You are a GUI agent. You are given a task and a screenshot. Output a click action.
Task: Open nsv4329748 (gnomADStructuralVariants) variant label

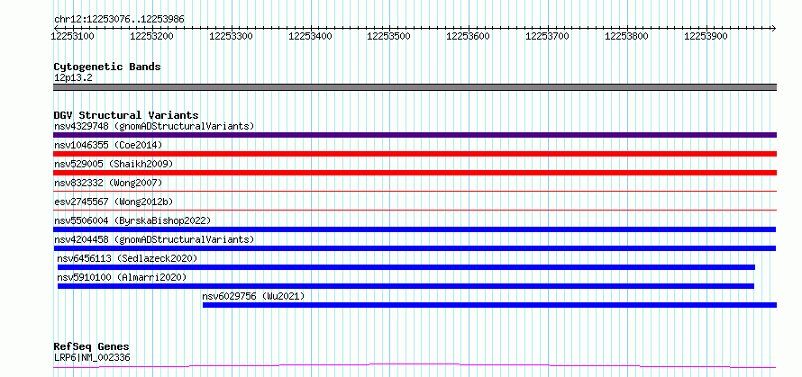coord(154,126)
